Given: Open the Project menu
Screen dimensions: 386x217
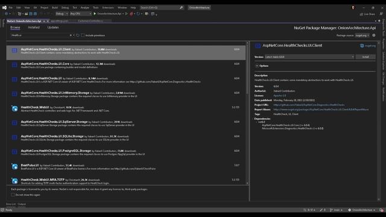Looking at the screenshot, I should pyautogui.click(x=44, y=8).
